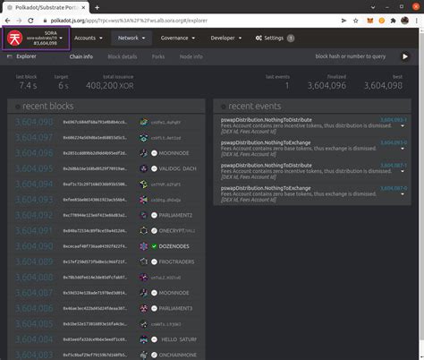Click the PARLIAMENT3 validator identicon
424x360 pixels.
click(x=144, y=308)
